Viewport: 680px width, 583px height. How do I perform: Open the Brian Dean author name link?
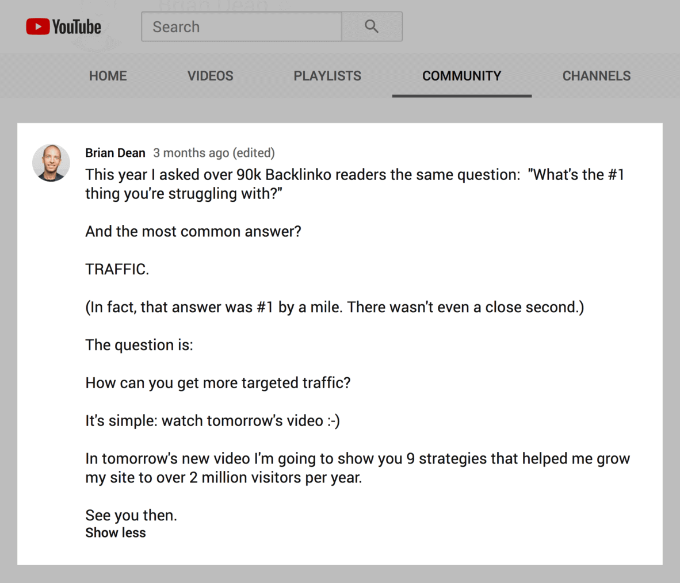(116, 152)
